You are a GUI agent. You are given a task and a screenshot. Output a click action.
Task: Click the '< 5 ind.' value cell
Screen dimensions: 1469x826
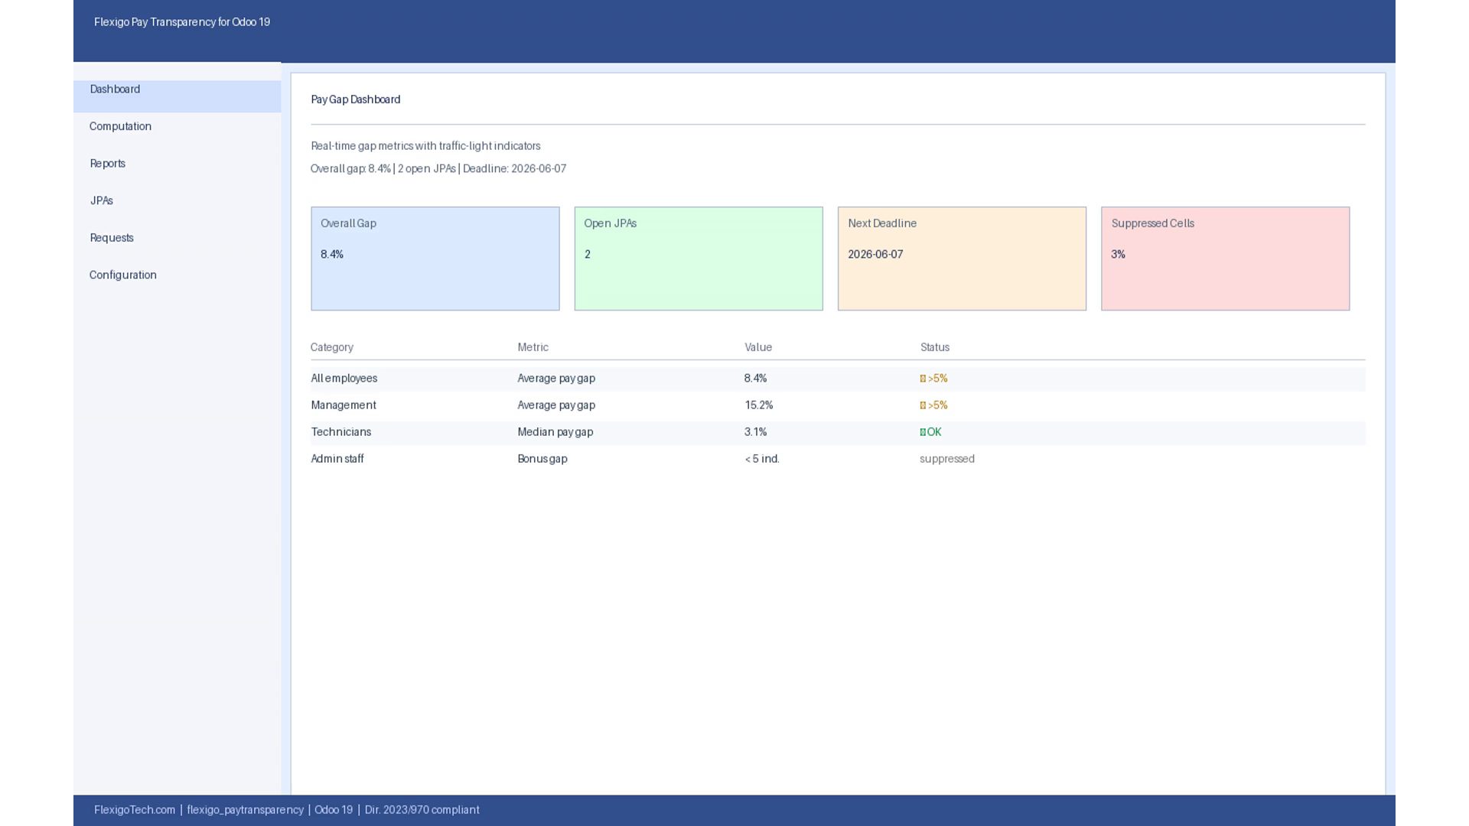(762, 459)
